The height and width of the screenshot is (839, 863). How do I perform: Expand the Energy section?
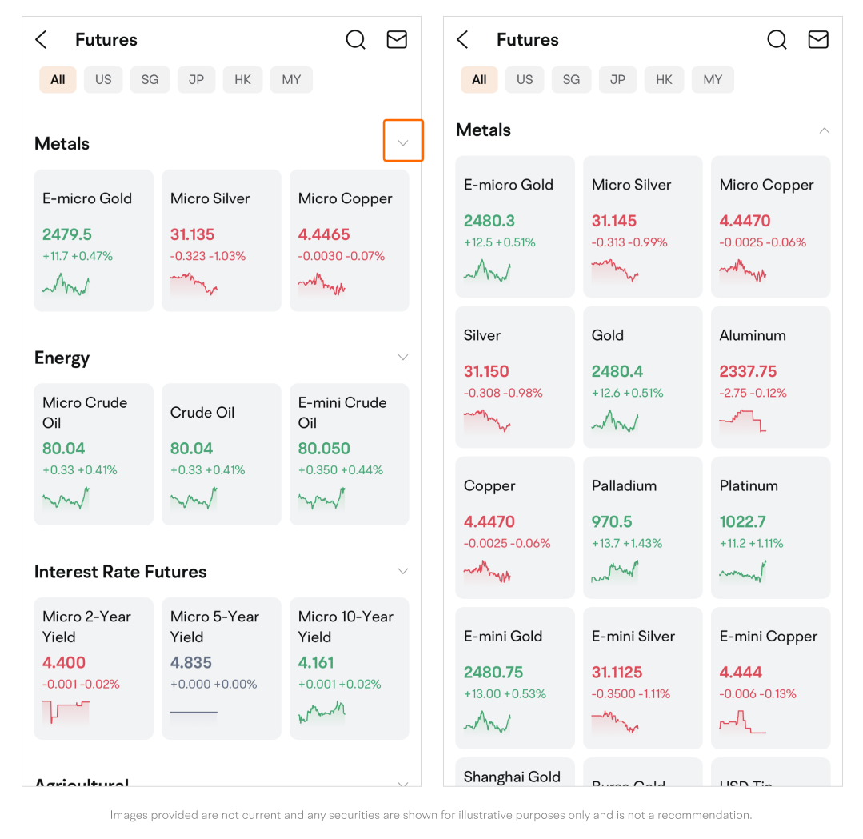click(x=403, y=357)
